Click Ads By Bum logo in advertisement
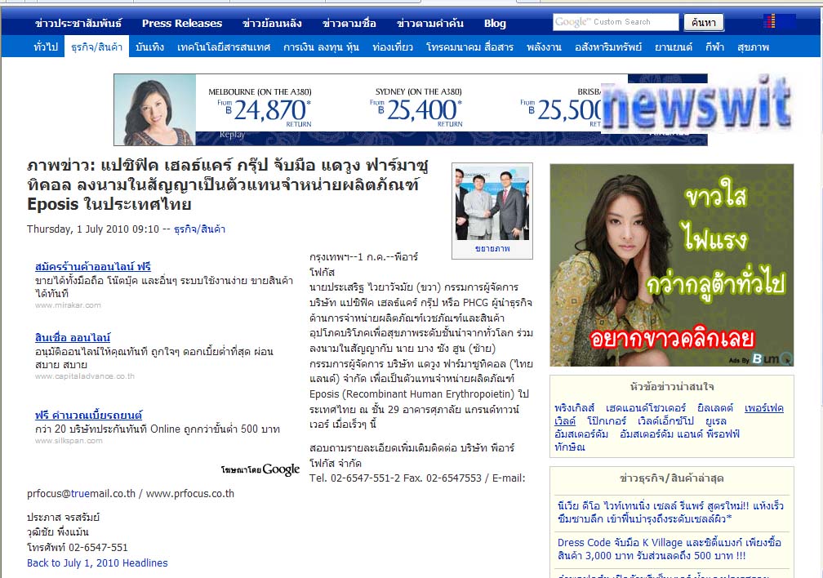This screenshot has height=578, width=823. (x=761, y=359)
